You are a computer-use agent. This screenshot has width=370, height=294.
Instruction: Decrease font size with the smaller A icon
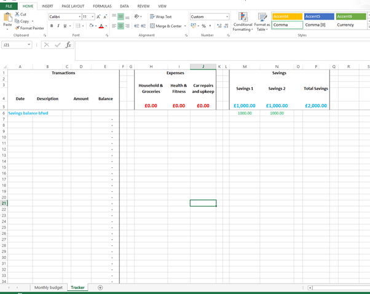(105, 17)
